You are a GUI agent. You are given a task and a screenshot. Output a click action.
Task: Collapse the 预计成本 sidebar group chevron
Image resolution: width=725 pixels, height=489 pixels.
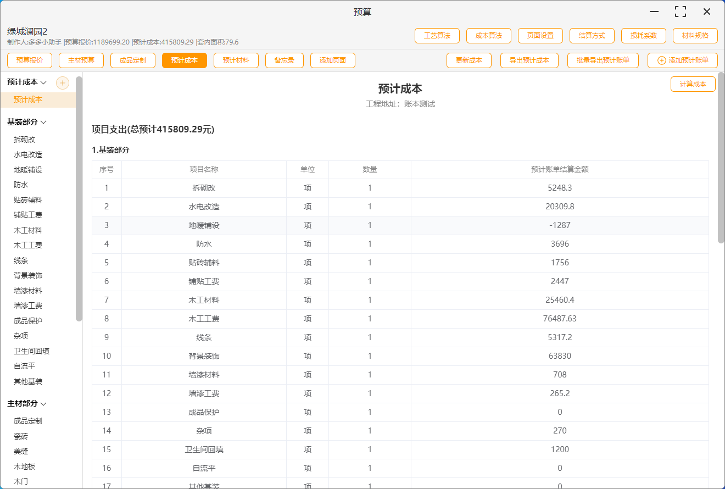click(44, 82)
